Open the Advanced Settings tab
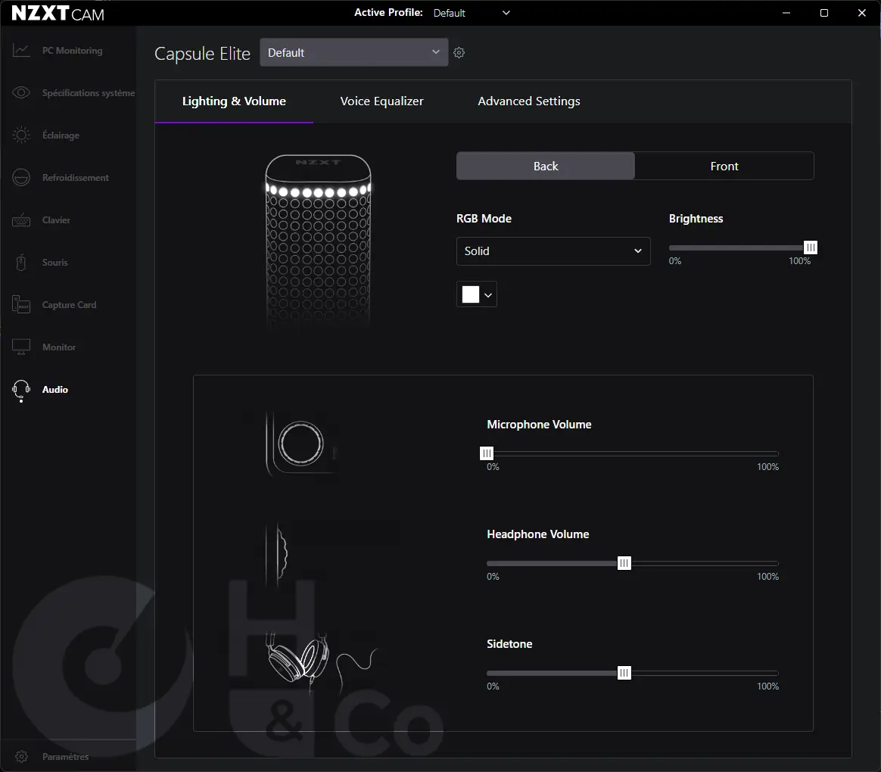 [529, 101]
